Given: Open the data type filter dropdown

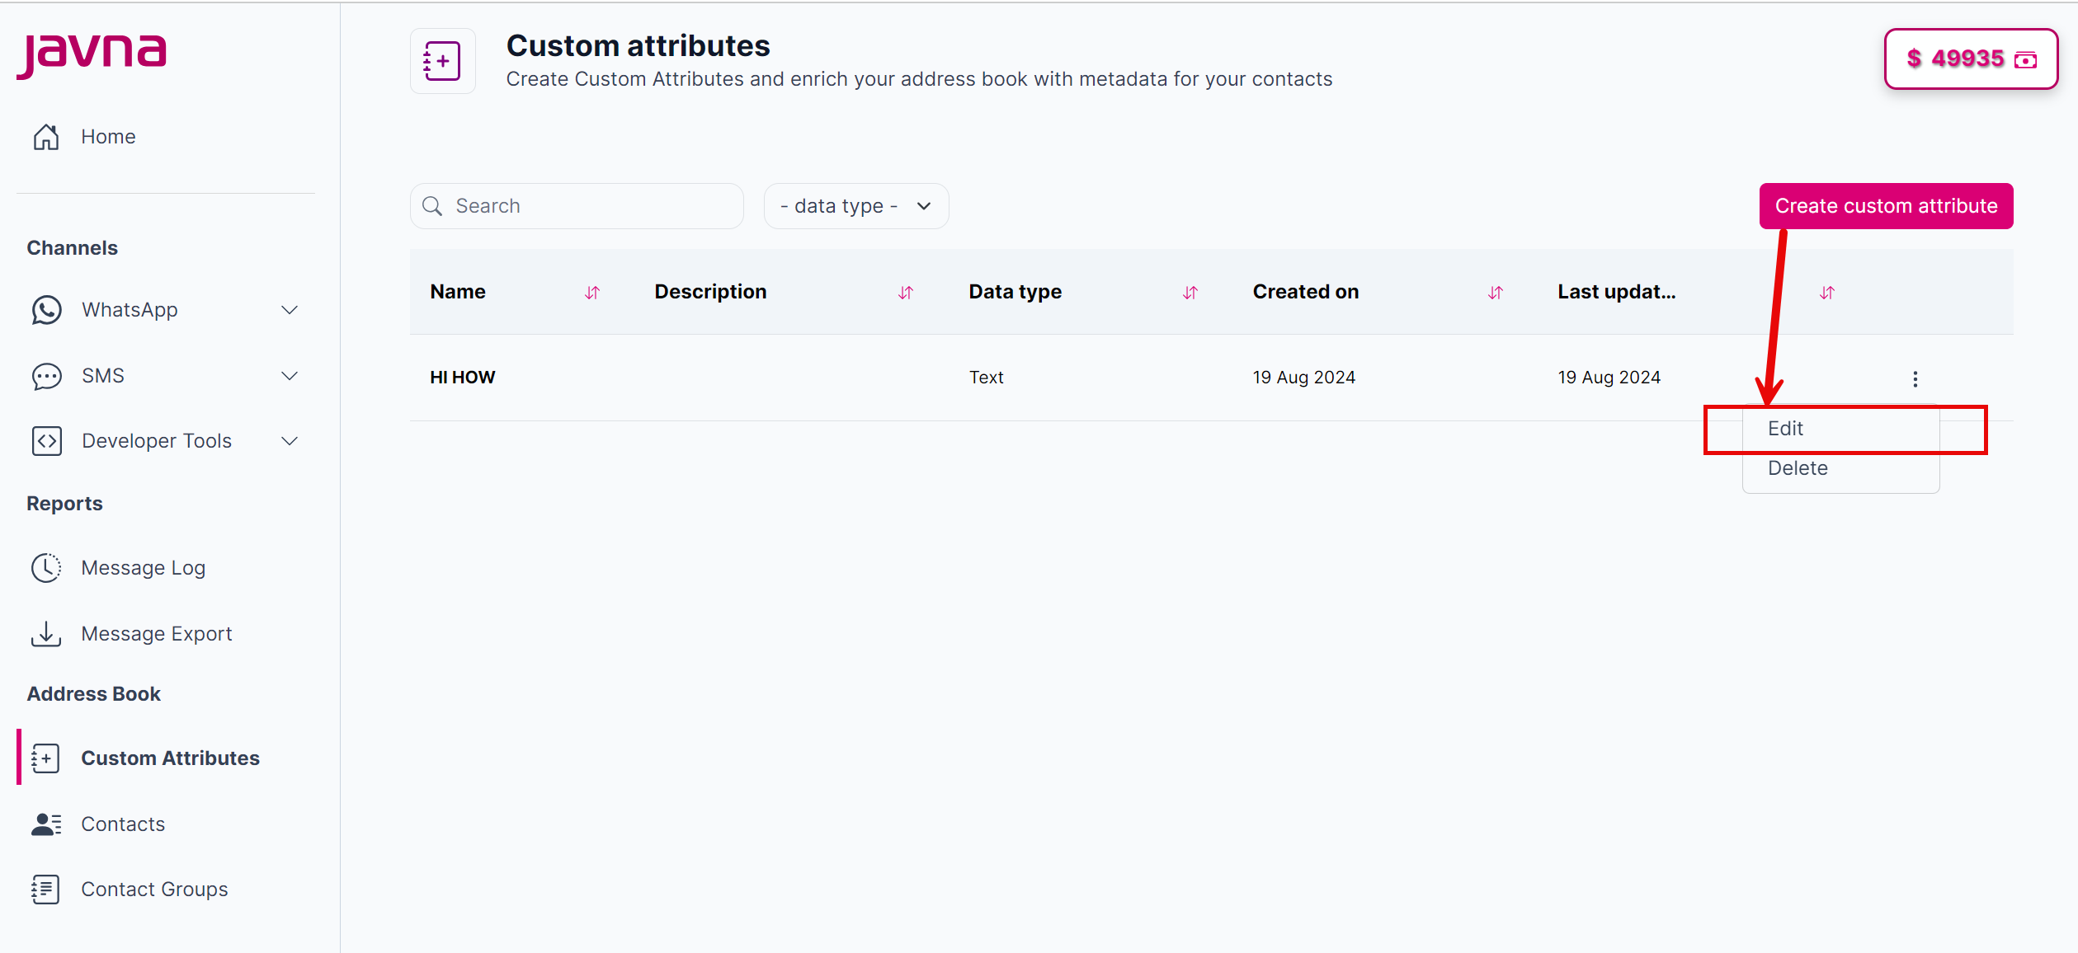Looking at the screenshot, I should (x=855, y=206).
